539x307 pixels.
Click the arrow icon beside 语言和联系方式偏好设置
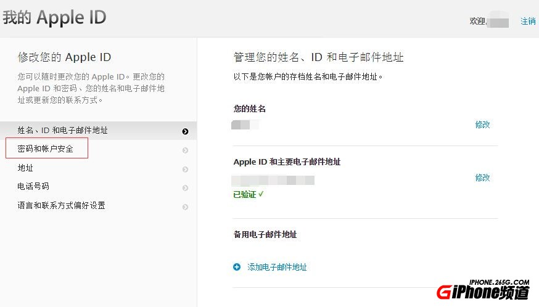(x=185, y=207)
